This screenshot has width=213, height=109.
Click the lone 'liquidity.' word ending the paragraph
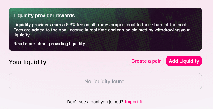click(22, 35)
